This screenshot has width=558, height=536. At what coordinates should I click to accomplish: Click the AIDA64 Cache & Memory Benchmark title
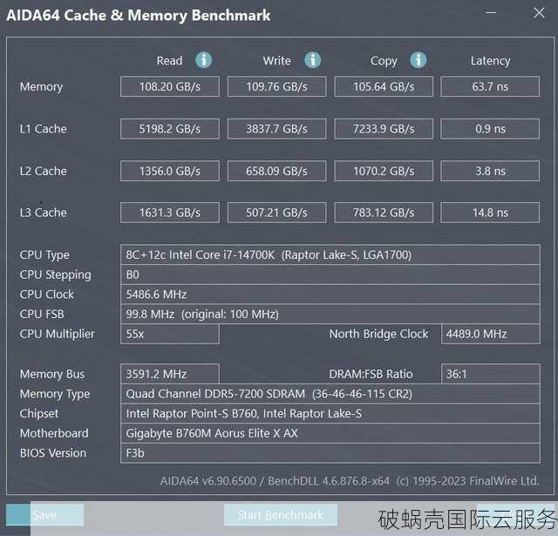coord(139,16)
